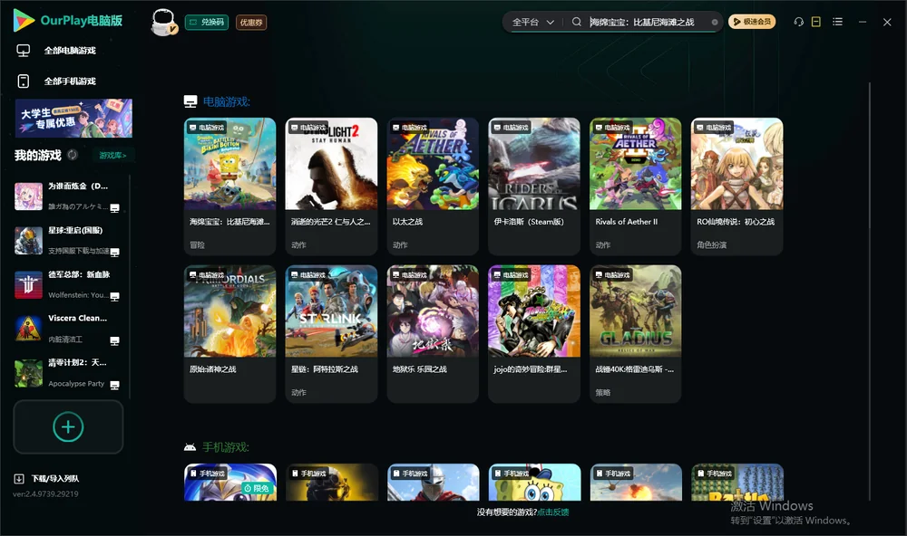Open the SpongeBob mobile game thumbnail
Screen dimensions: 907x536
[534, 482]
